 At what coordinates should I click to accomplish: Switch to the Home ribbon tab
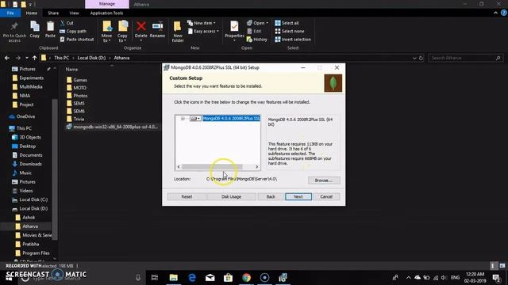(32, 13)
